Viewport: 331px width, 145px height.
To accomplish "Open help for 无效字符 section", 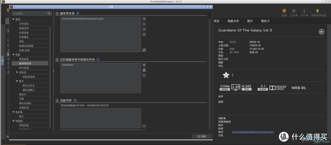I will point(75,100).
